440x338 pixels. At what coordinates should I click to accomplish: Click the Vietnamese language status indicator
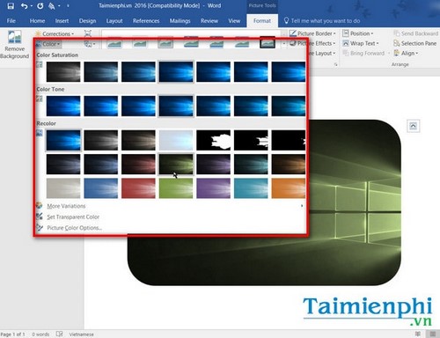pos(81,334)
